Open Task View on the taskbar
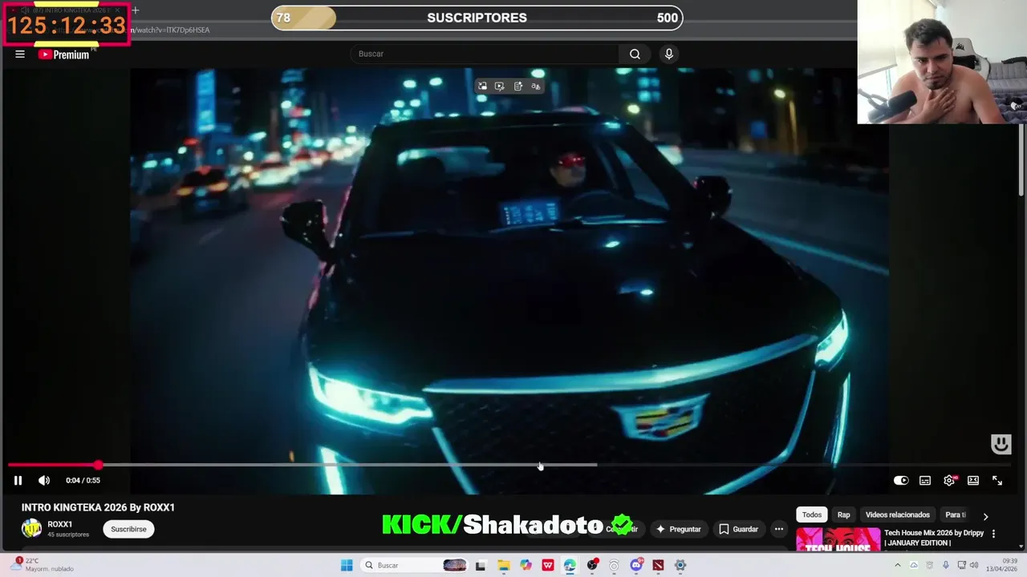Viewport: 1027px width, 577px height. point(481,565)
